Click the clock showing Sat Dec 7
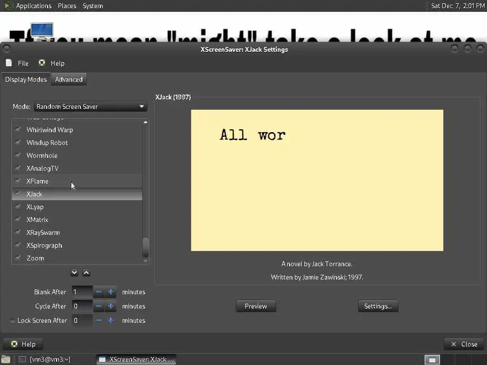The width and height of the screenshot is (487, 365). [x=458, y=6]
